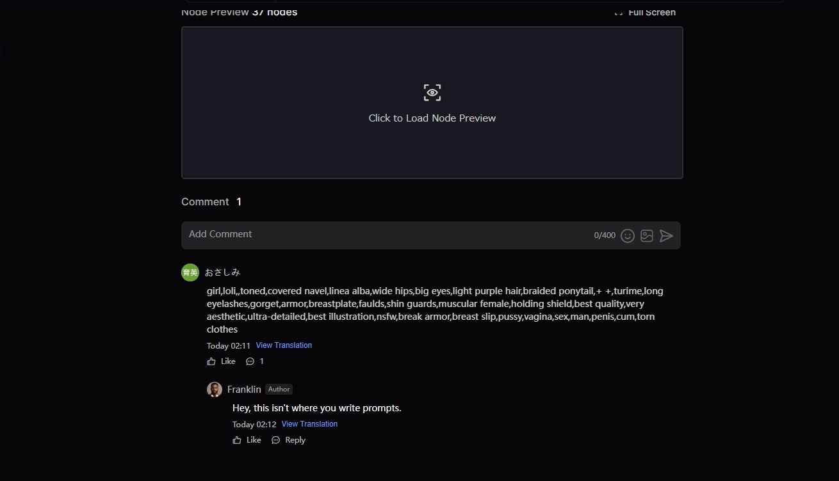Click the green おさしみ user avatar
Image resolution: width=839 pixels, height=481 pixels.
click(190, 272)
